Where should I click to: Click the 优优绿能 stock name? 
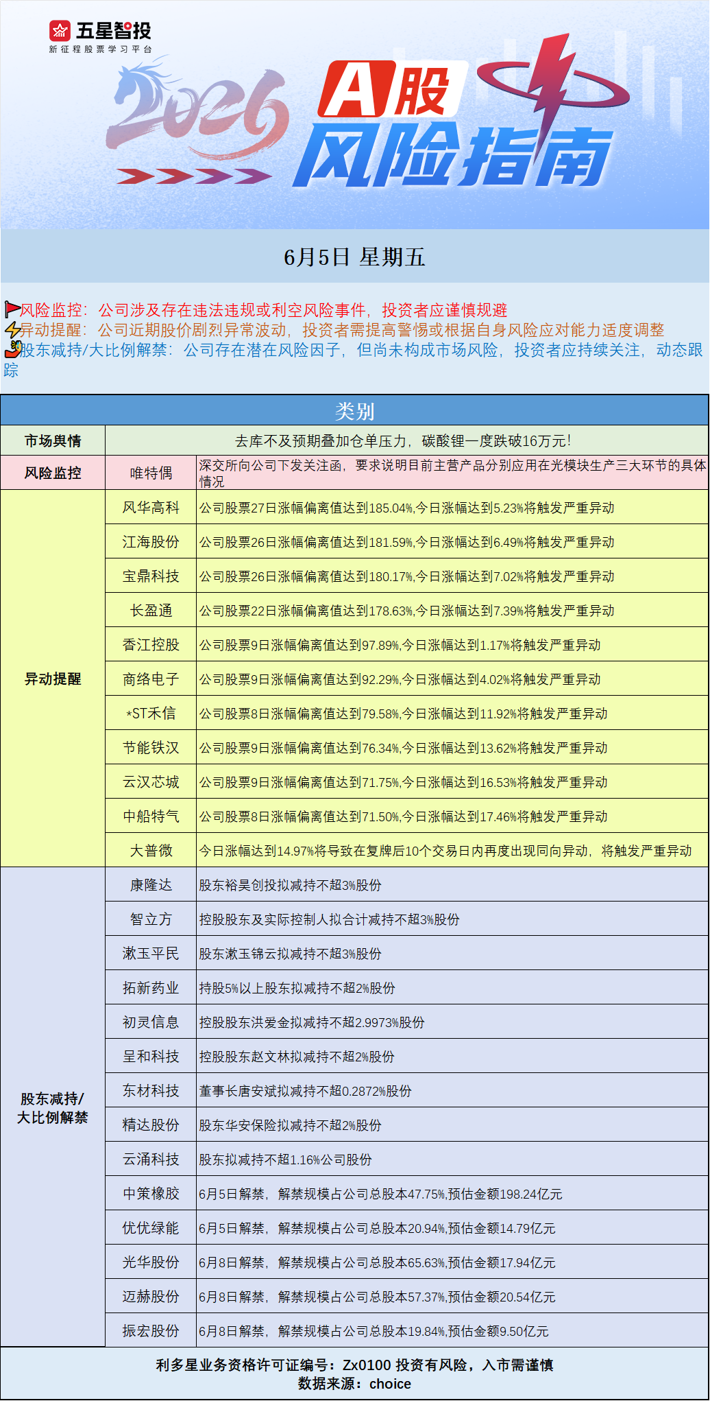[151, 1227]
